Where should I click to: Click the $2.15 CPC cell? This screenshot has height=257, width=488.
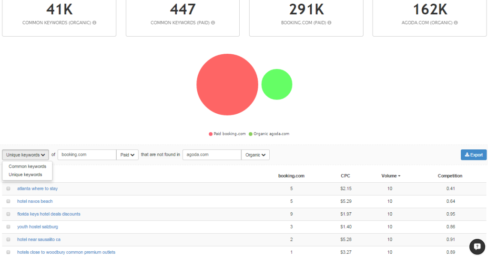pyautogui.click(x=346, y=188)
